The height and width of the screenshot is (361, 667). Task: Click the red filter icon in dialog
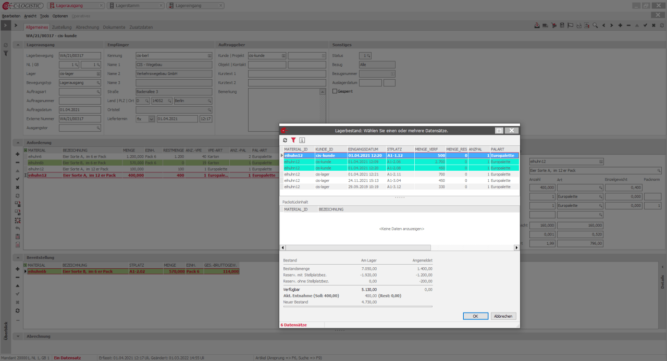point(293,140)
